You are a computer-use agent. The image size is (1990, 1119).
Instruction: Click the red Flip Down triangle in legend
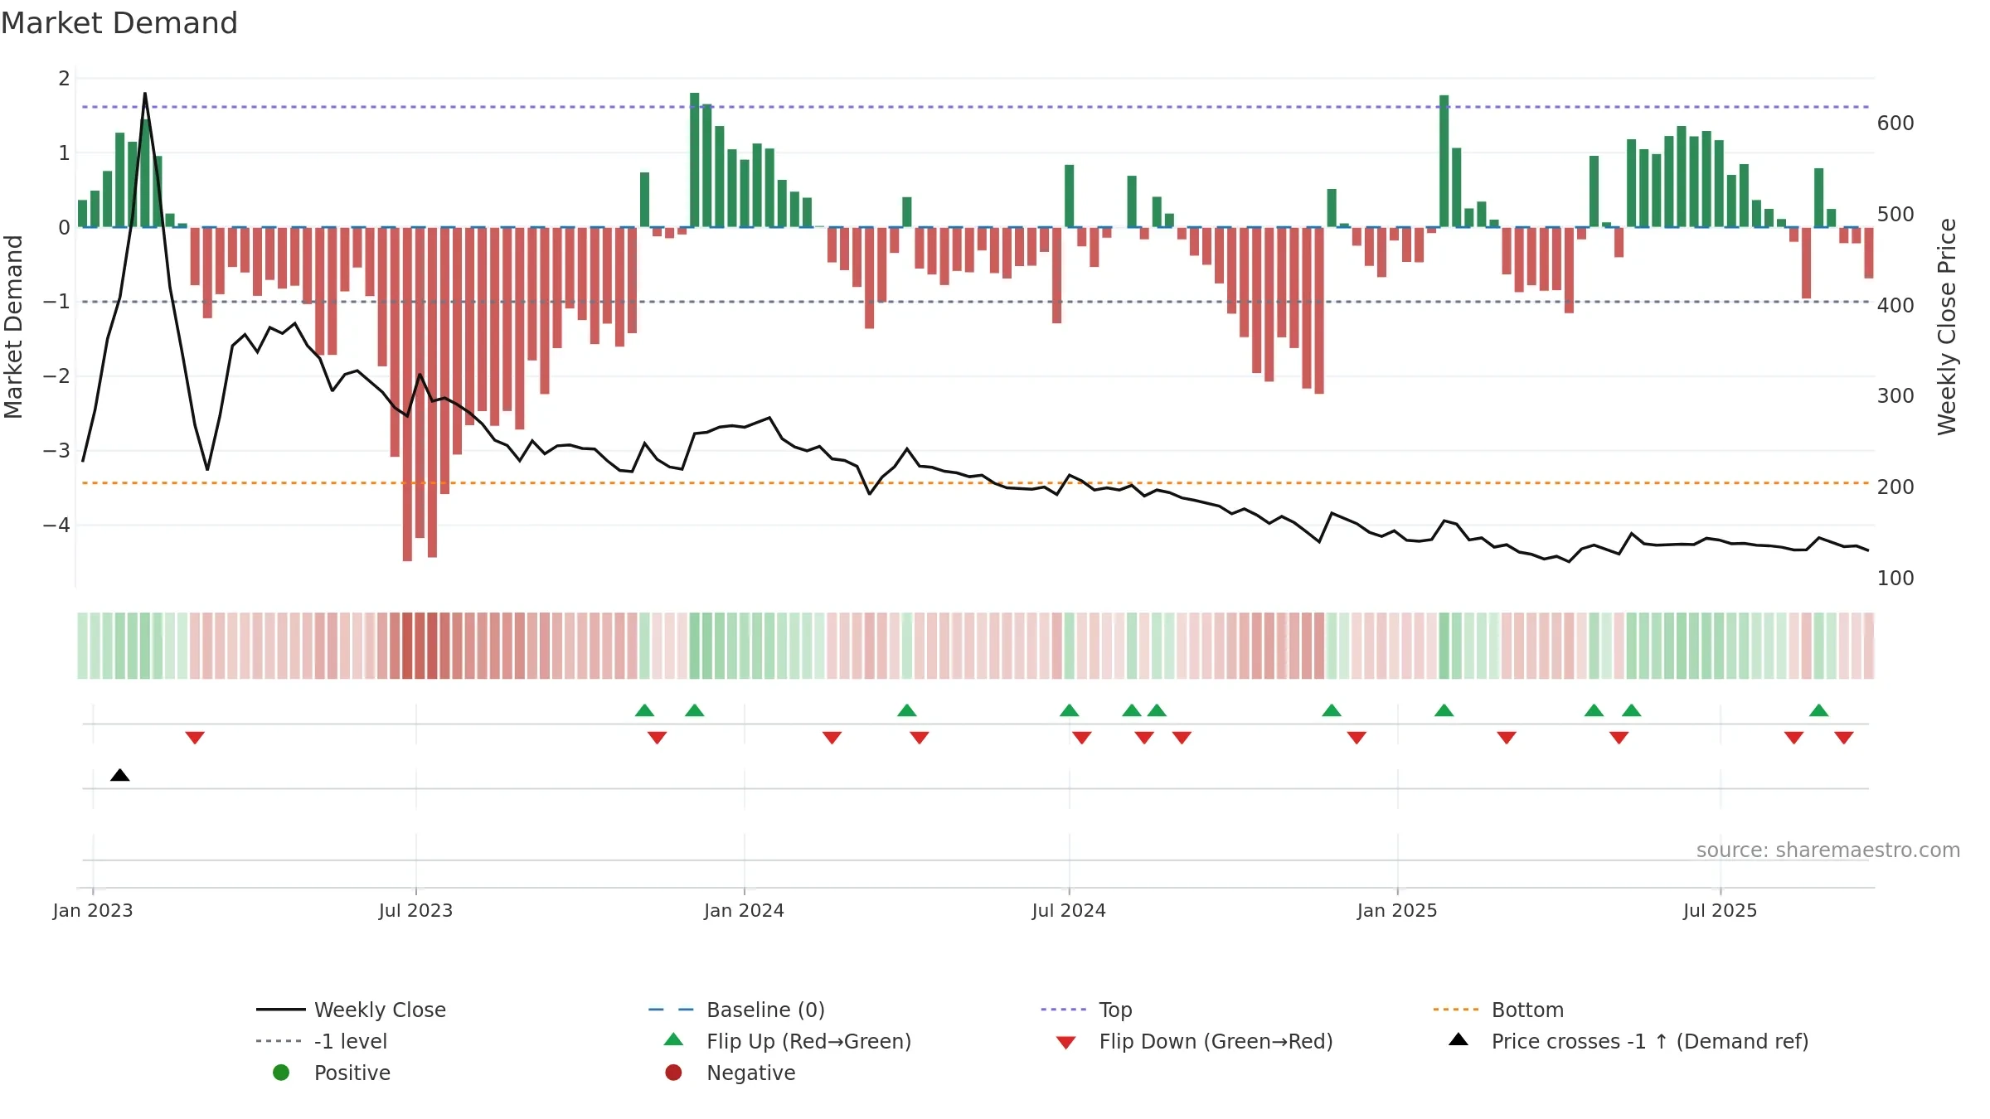click(x=1066, y=1043)
